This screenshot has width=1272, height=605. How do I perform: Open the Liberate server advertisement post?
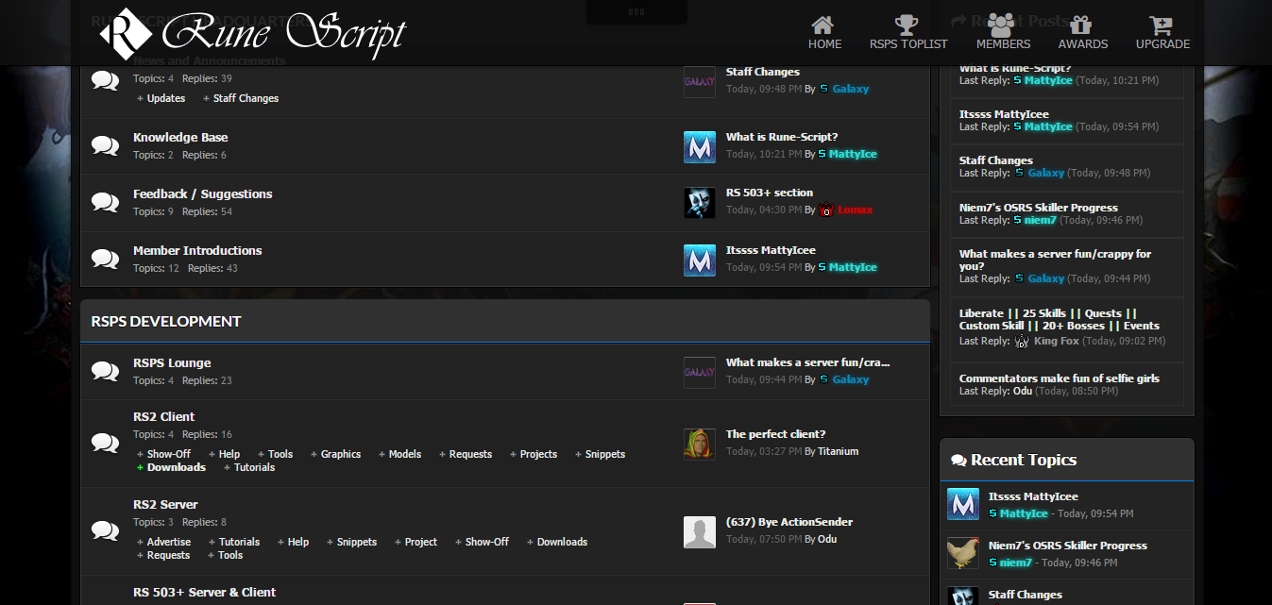point(1060,319)
